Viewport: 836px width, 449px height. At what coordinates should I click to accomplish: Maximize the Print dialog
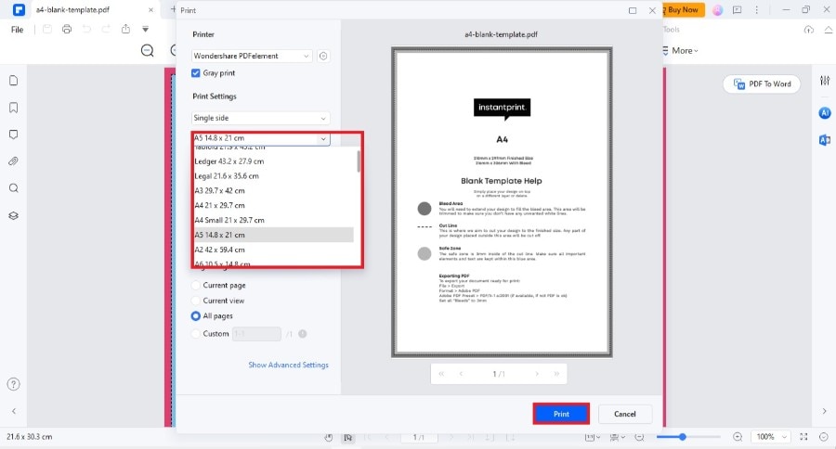click(x=633, y=10)
